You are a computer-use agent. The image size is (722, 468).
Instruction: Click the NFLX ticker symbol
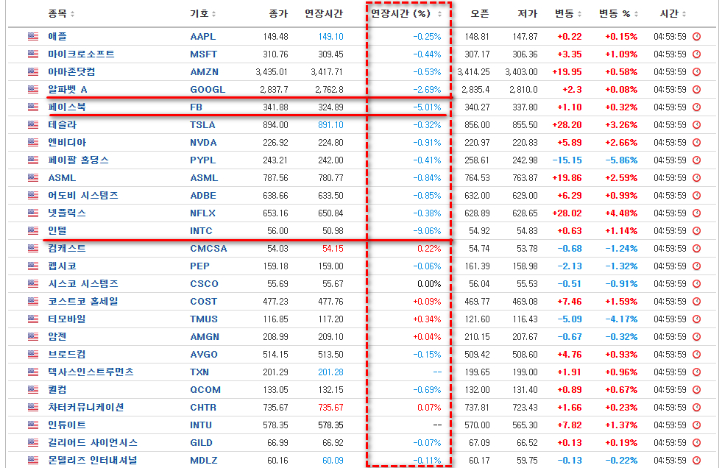[x=202, y=213]
